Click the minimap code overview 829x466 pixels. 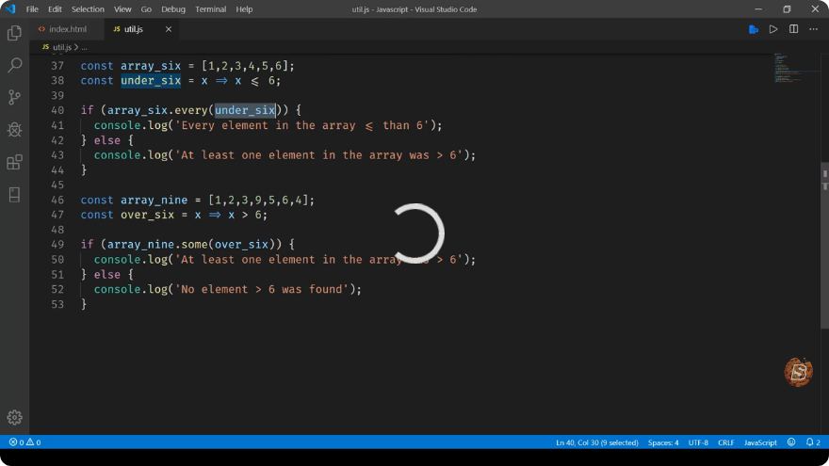791,68
